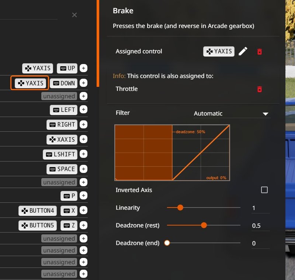Click the Deadzone (rest) value field showing 0.5
Viewport: 295px width, 280px height.
tap(261, 226)
